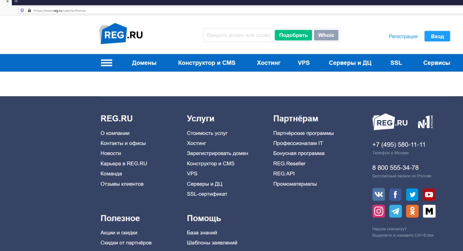Click the green Подобрать button
This screenshot has width=463, height=251.
point(293,35)
